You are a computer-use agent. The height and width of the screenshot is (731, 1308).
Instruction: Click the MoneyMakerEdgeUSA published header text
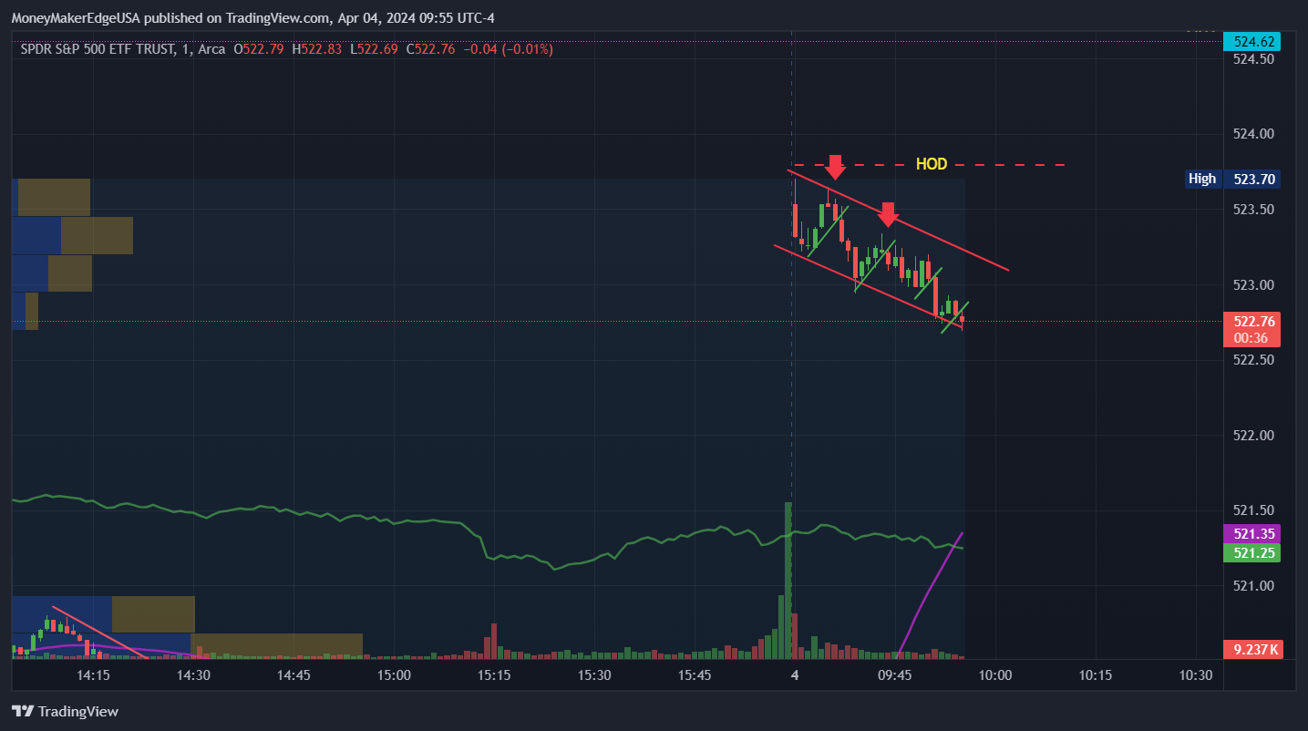tap(252, 18)
